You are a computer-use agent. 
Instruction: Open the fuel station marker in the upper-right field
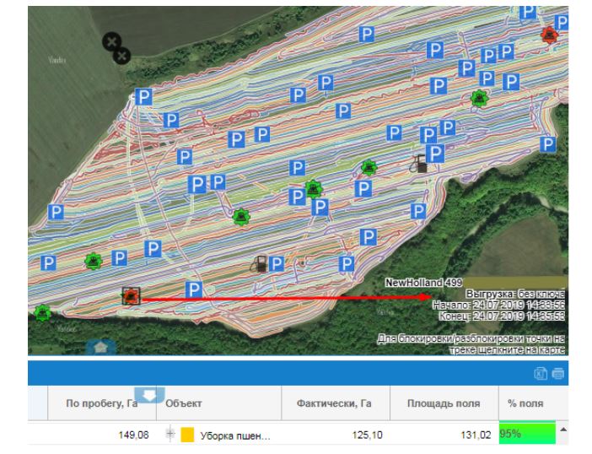pos(419,164)
